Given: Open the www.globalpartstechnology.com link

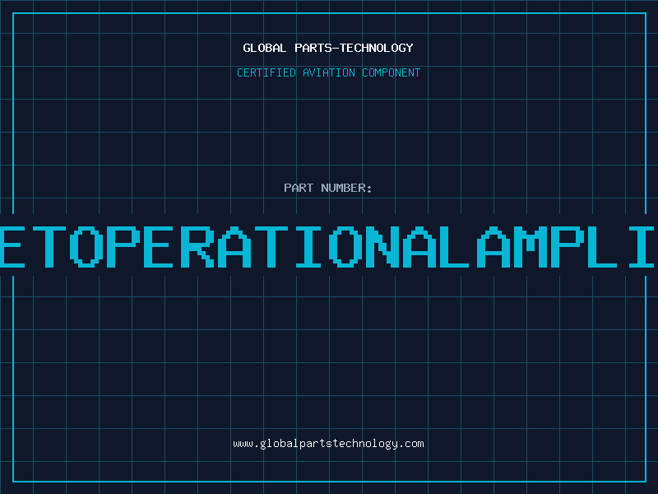Looking at the screenshot, I should click(328, 444).
